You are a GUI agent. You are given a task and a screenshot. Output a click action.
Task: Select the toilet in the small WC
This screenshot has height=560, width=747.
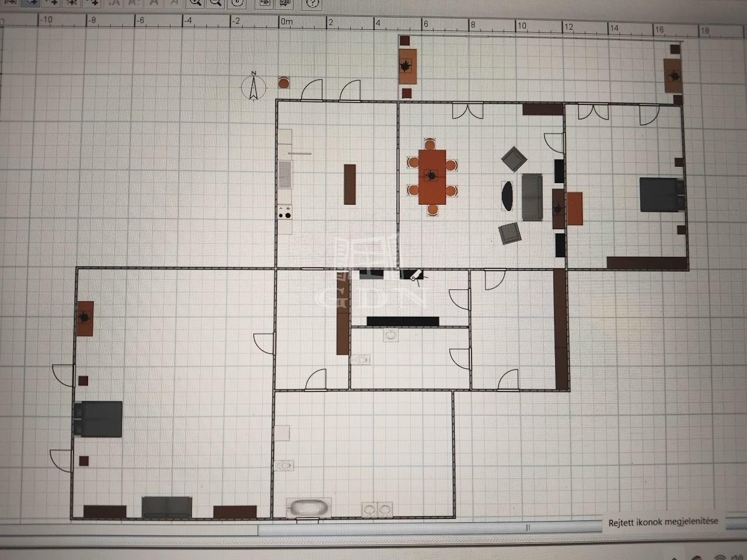[x=361, y=360]
